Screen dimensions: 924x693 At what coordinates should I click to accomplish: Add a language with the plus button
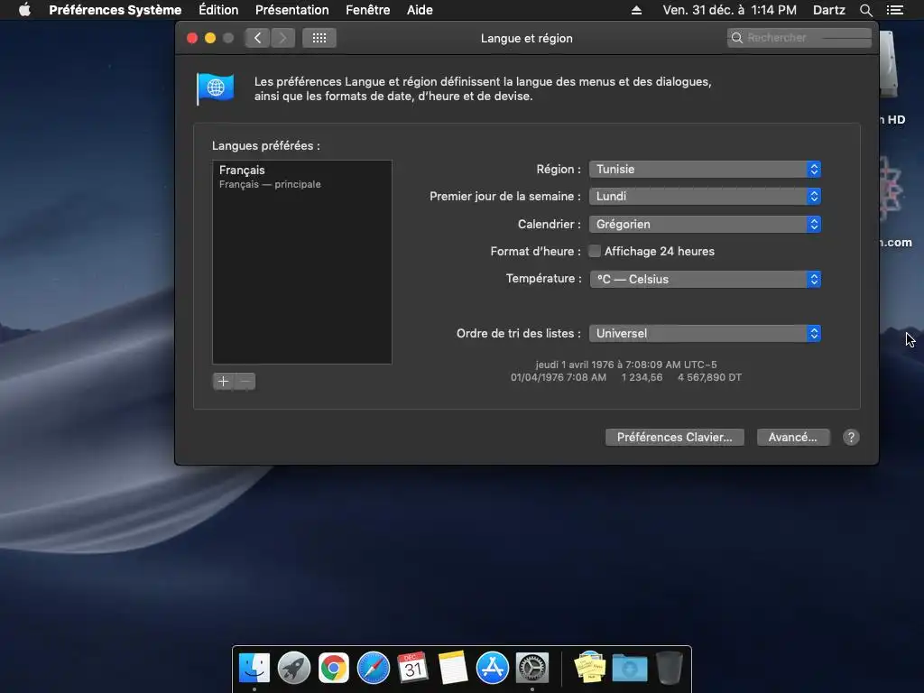pos(224,382)
